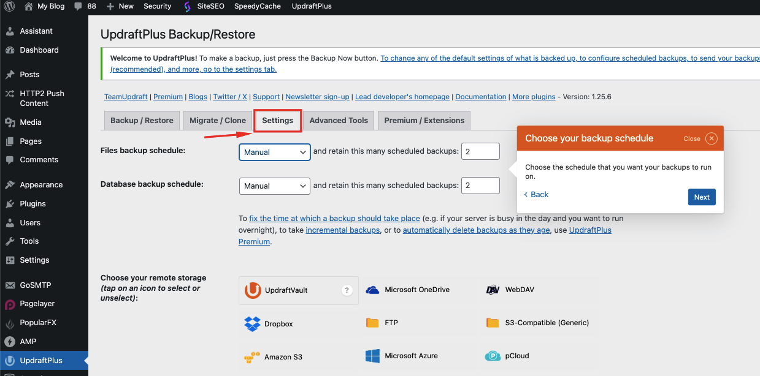Click Next in backup schedule tour
Image resolution: width=760 pixels, height=376 pixels.
(x=702, y=197)
